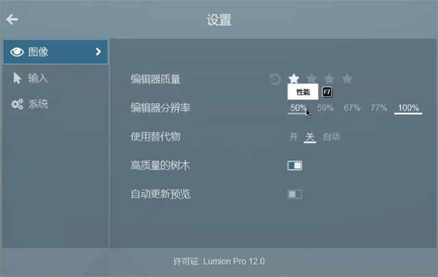Click the F7 shortcut key badge
438x277 pixels.
(x=327, y=92)
